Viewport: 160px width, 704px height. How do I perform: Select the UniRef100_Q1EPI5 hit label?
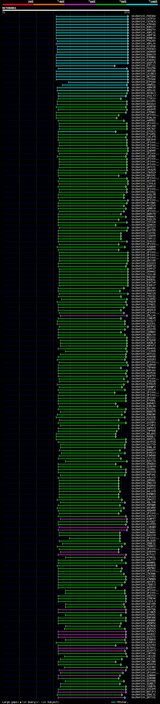[143, 63]
